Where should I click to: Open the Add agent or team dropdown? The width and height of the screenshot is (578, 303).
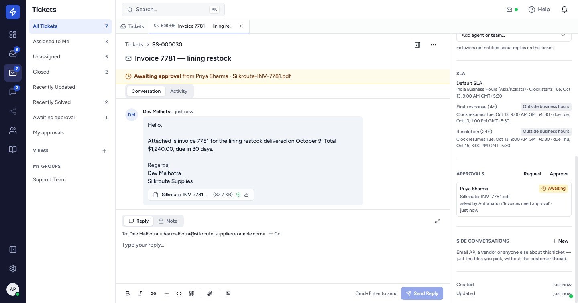(514, 35)
